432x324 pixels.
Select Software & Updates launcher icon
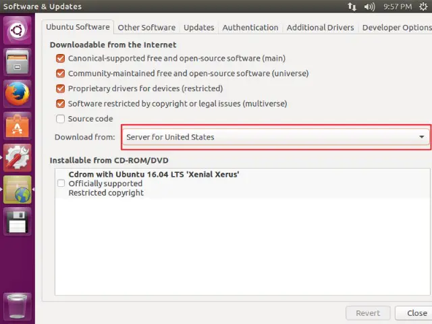17,190
